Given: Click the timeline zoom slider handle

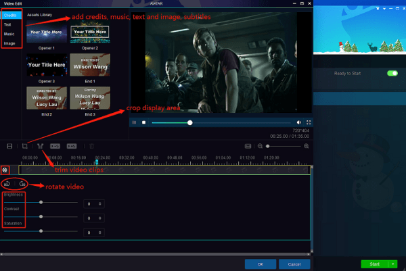Looking at the screenshot, I should point(268,146).
